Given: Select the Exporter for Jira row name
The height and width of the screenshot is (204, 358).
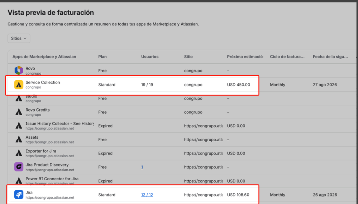Looking at the screenshot, I should pyautogui.click(x=41, y=151).
